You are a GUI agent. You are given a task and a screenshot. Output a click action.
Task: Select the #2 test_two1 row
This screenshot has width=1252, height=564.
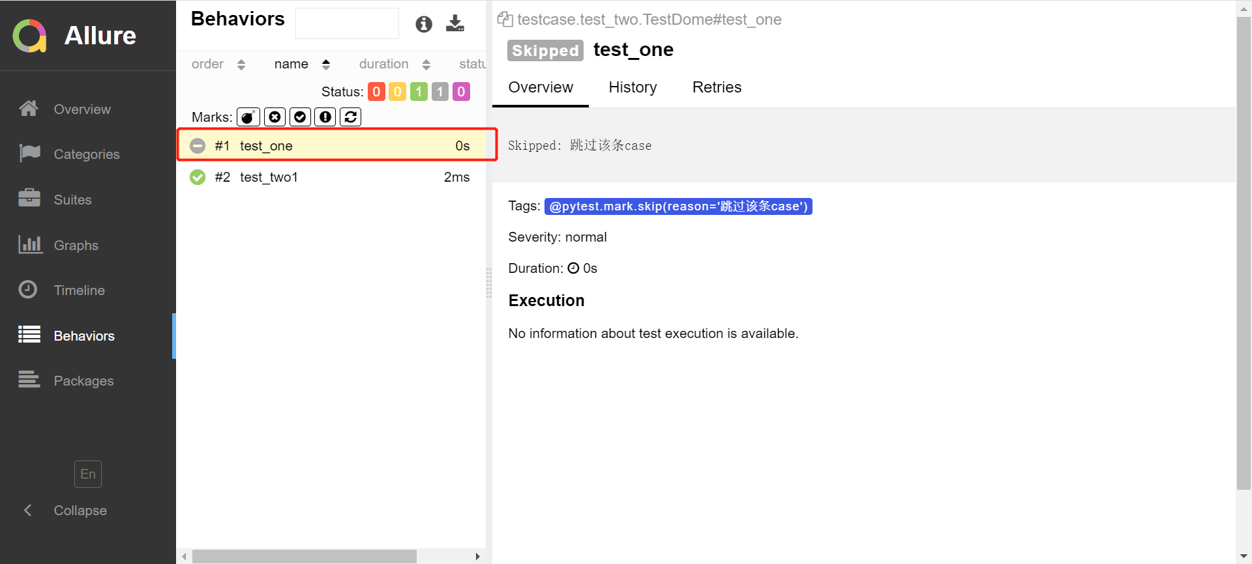point(331,177)
